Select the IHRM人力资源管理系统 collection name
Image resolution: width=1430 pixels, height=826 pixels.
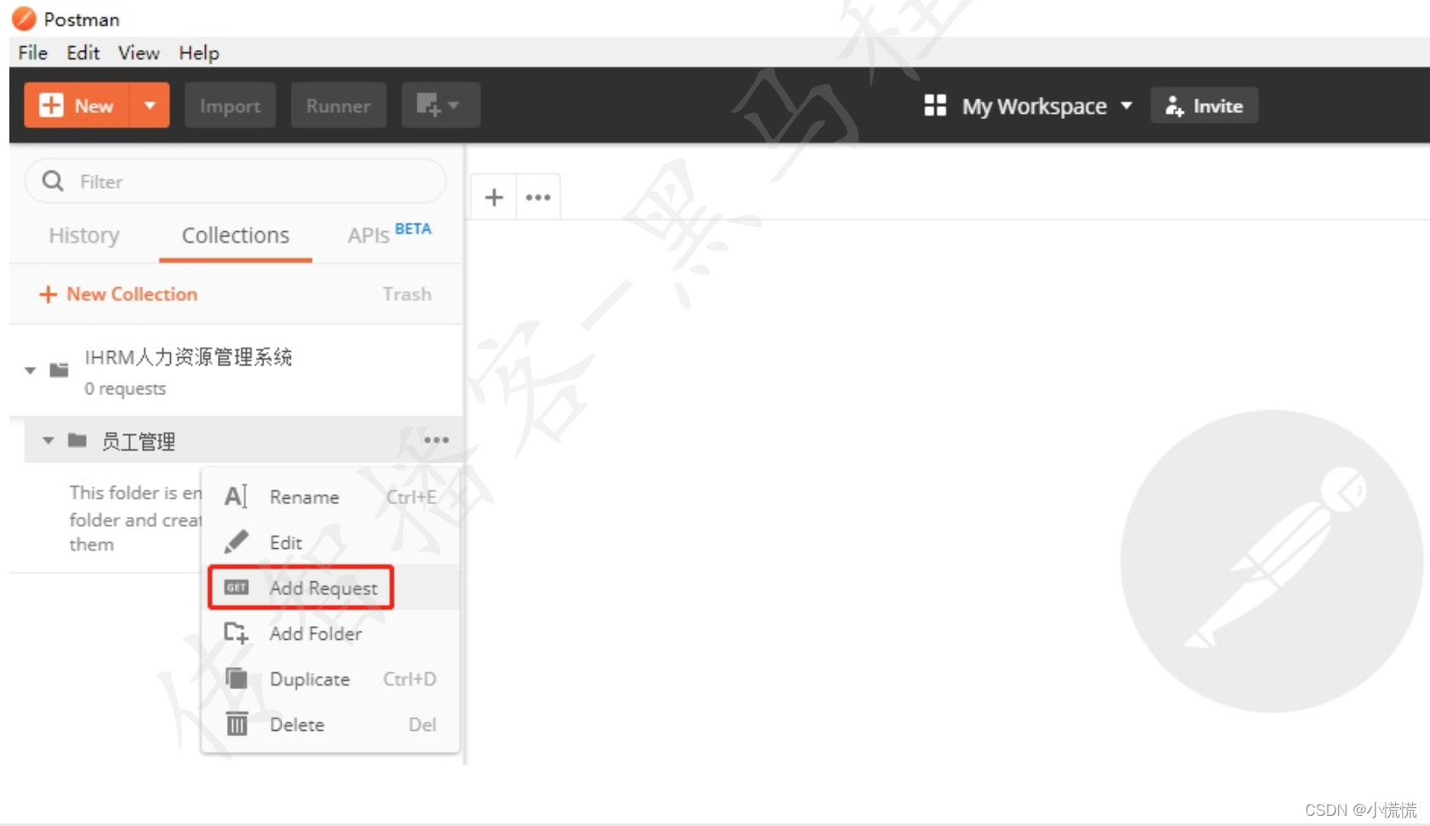coord(188,357)
